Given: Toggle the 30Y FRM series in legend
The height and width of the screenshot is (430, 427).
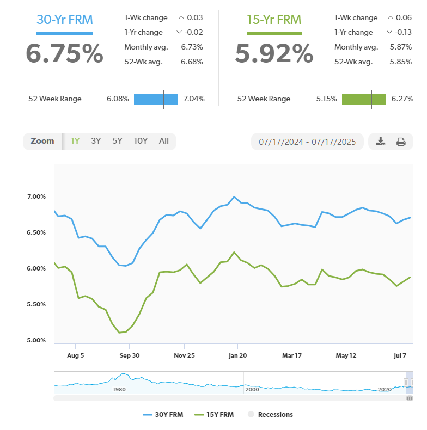Looking at the screenshot, I should coord(163,415).
